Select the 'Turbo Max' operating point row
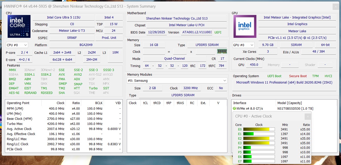 pos(64,124)
